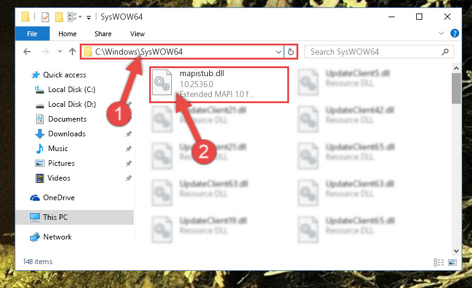Switch to Large icons view layout
Screen dimensions: 472x288
[452, 262]
